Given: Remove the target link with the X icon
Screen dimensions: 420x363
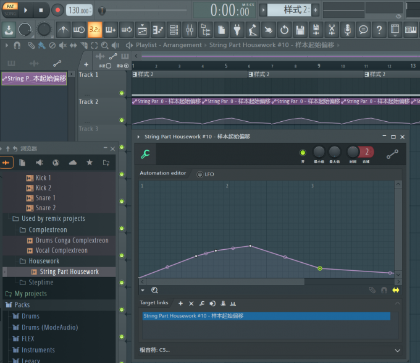Looking at the screenshot, I should click(x=191, y=304).
